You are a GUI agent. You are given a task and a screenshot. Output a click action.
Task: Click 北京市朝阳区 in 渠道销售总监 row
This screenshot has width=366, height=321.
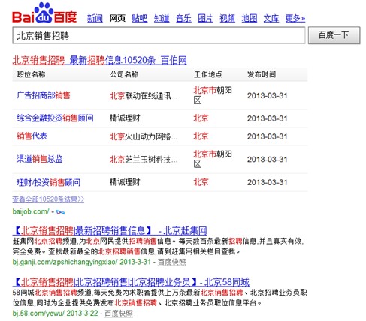pyautogui.click(x=213, y=159)
